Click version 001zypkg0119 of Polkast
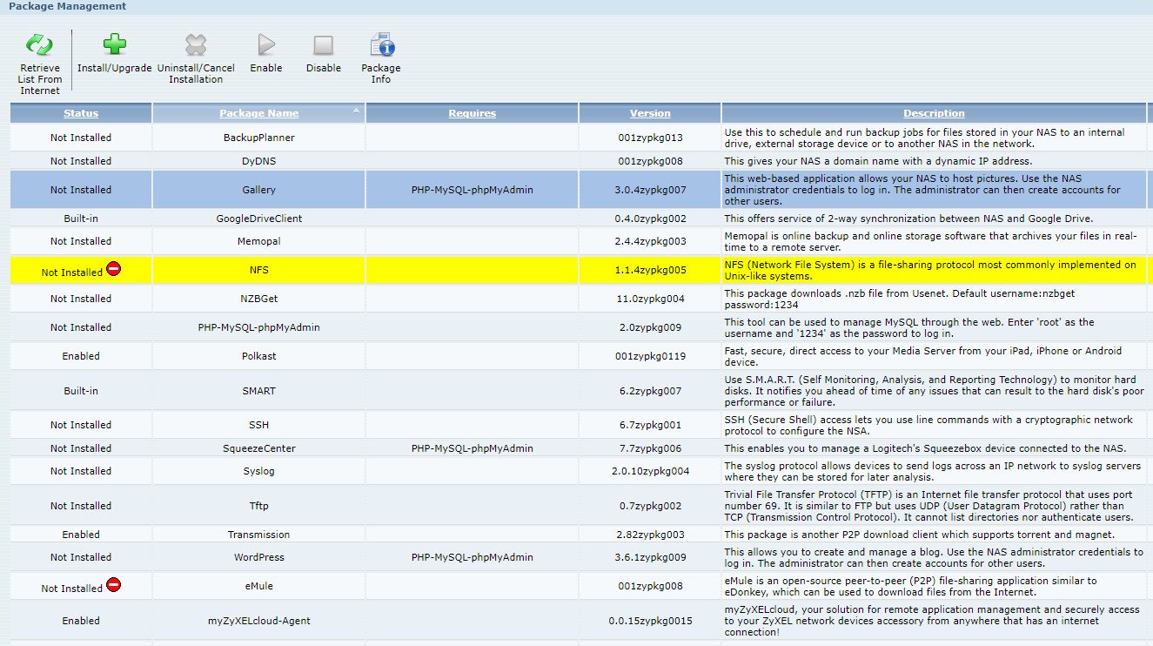 point(650,356)
